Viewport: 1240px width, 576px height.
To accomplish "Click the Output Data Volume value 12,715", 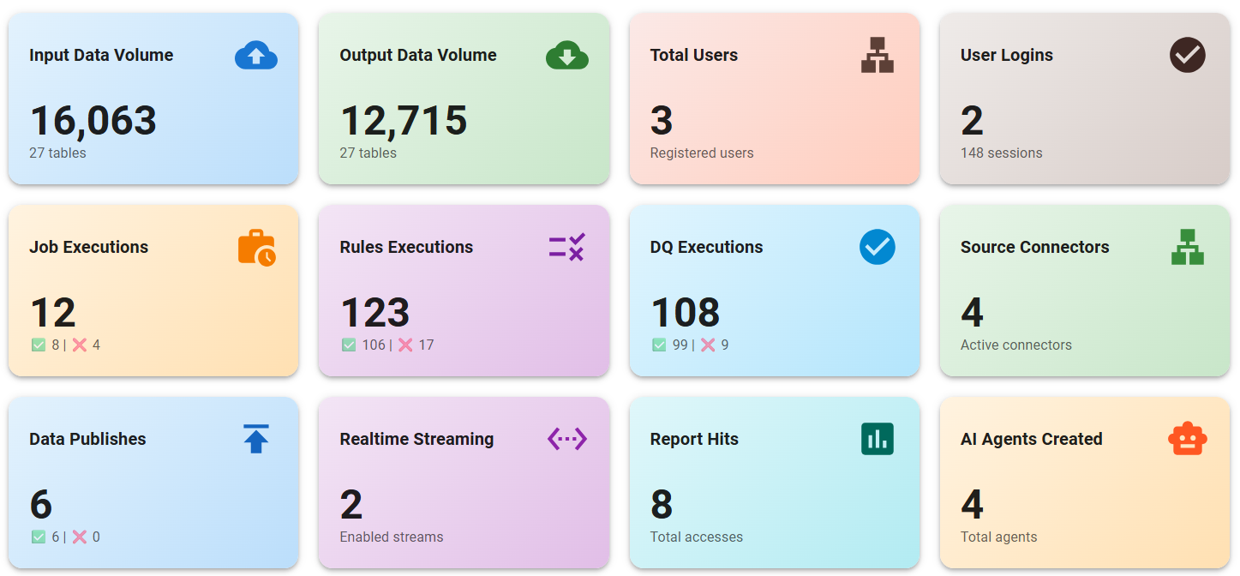I will pyautogui.click(x=404, y=121).
